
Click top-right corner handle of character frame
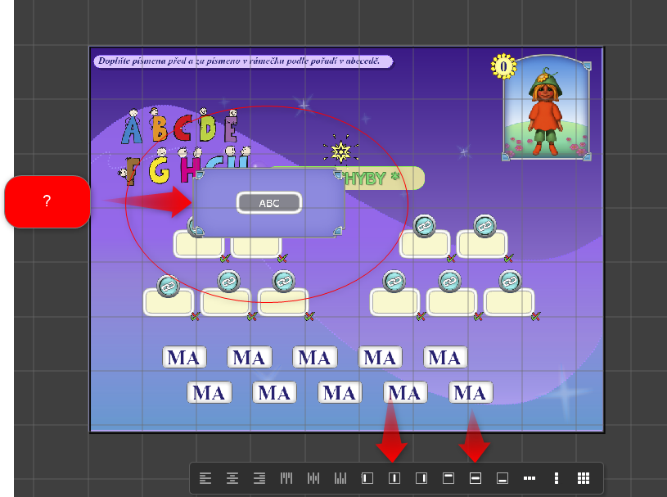(x=587, y=66)
